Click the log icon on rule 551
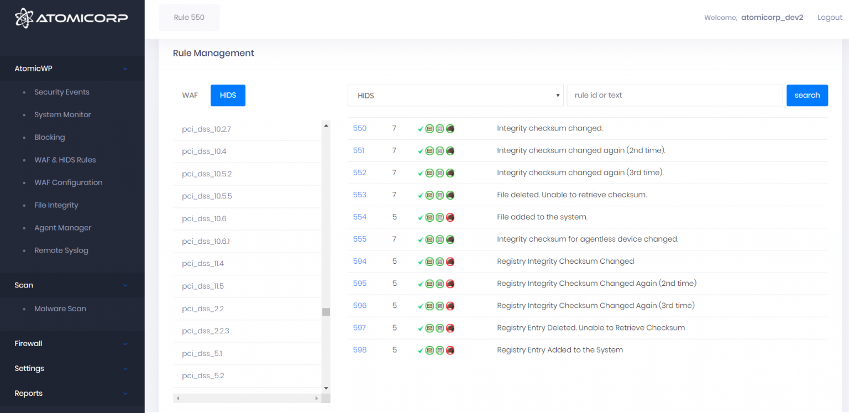849x413 pixels. (440, 150)
